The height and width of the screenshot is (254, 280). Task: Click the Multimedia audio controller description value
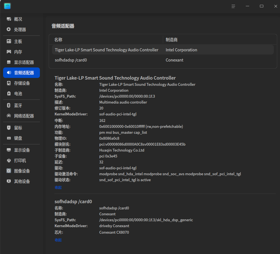click(x=123, y=102)
